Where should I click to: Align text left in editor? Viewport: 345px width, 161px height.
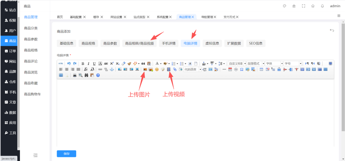[61, 69]
